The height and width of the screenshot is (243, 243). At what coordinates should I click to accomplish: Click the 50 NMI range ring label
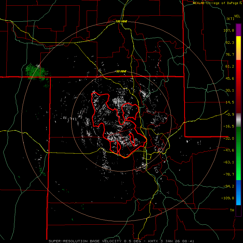121,72
